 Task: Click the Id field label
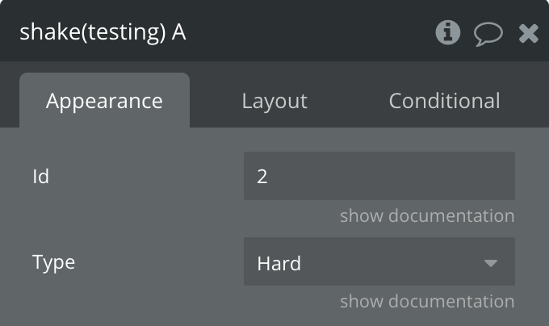(x=41, y=176)
